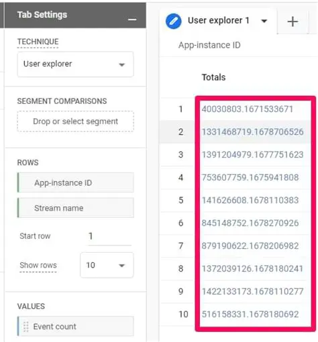Open user 516158331.1678180692
318x342 pixels.
(250, 315)
